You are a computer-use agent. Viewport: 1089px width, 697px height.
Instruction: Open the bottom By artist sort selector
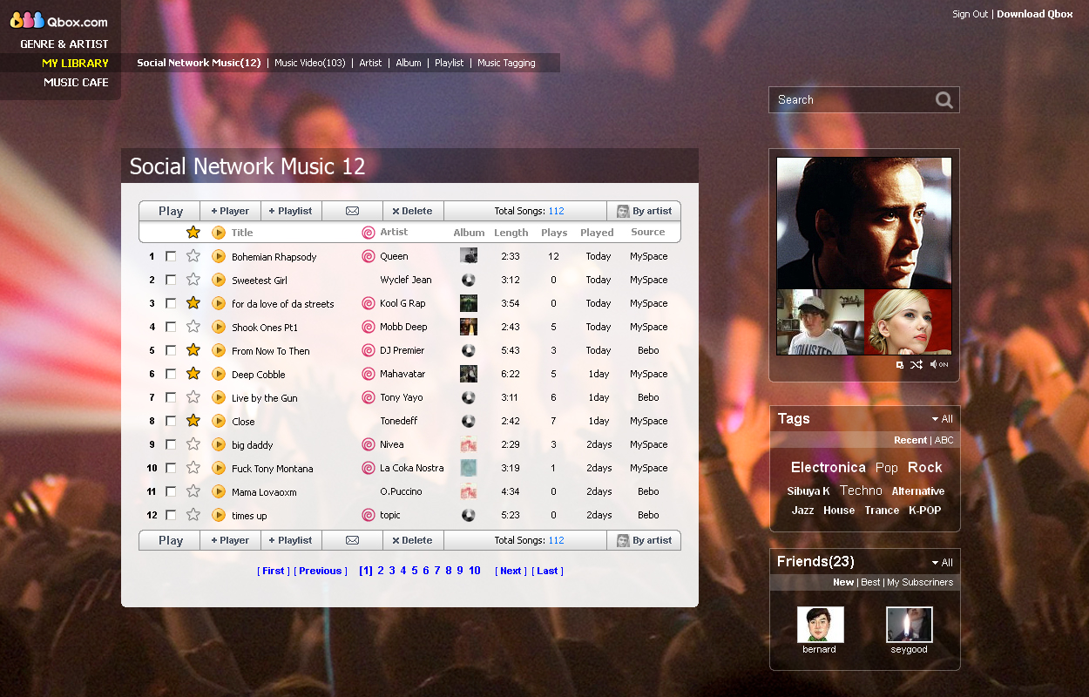(644, 540)
